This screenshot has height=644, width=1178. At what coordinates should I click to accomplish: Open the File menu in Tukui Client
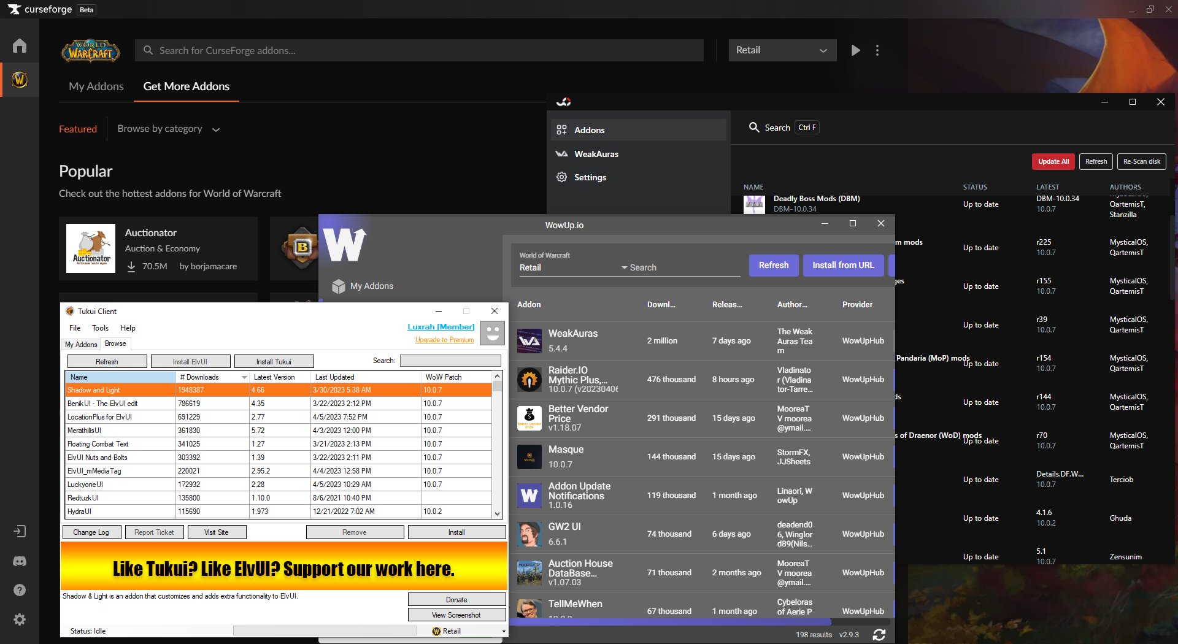point(75,328)
